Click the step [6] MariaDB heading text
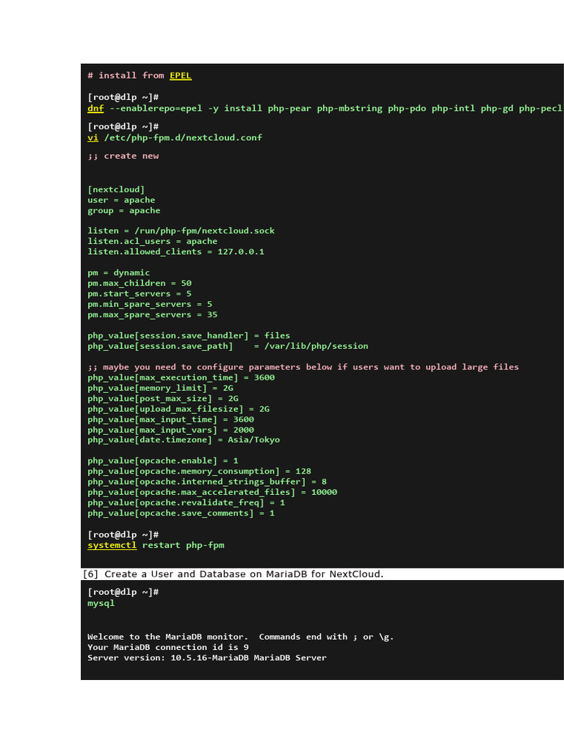This screenshot has height=752, width=564. 233,574
